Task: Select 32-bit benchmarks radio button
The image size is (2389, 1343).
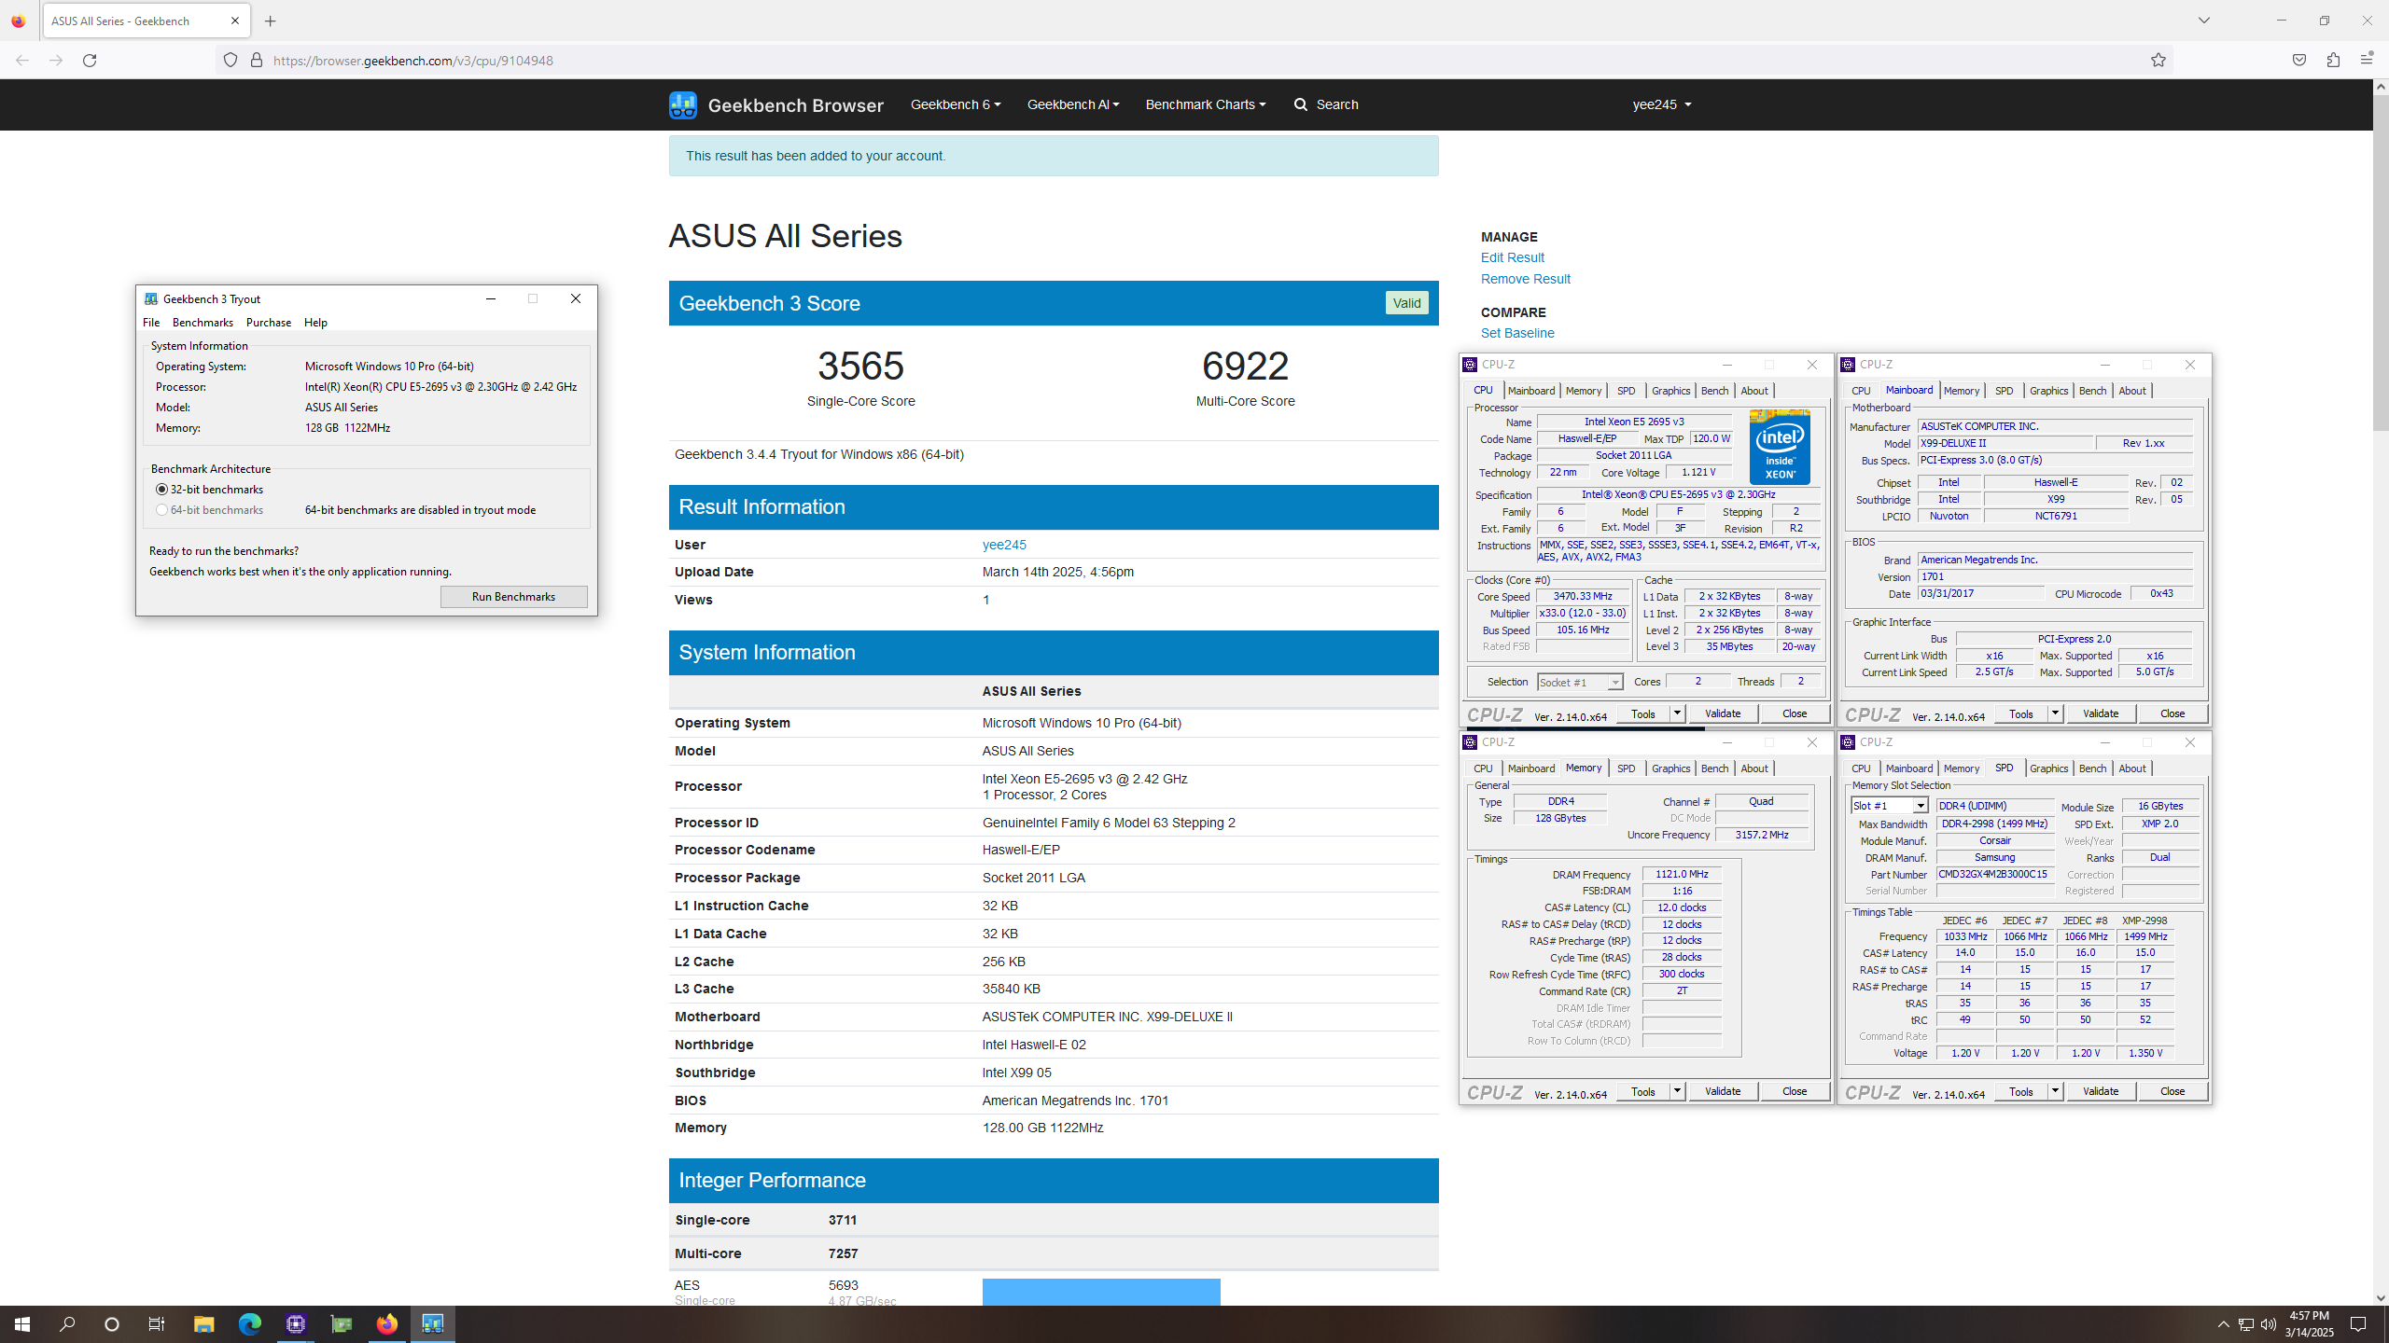Action: (162, 490)
